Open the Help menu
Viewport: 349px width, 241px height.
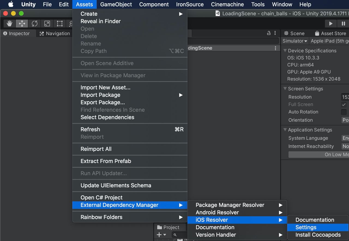point(305,4)
